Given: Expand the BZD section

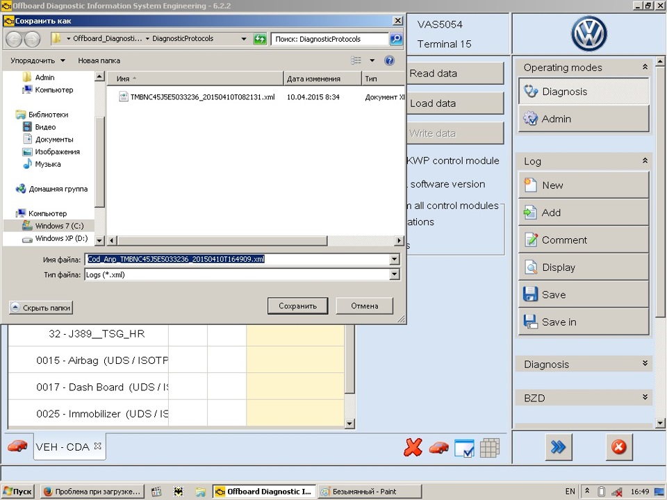Looking at the screenshot, I should pyautogui.click(x=645, y=397).
